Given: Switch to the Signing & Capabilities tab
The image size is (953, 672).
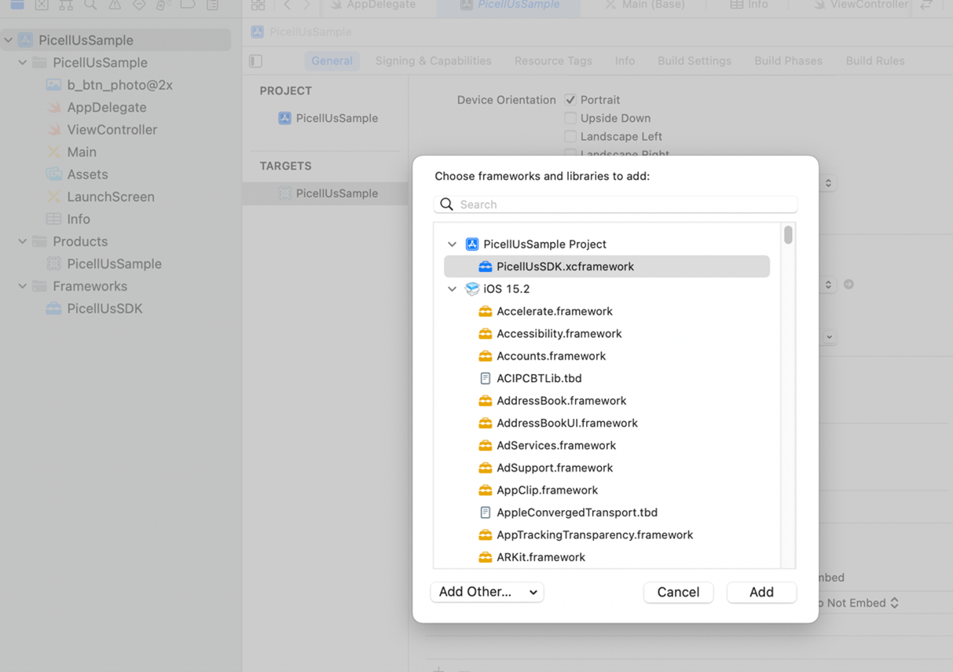Looking at the screenshot, I should (433, 61).
